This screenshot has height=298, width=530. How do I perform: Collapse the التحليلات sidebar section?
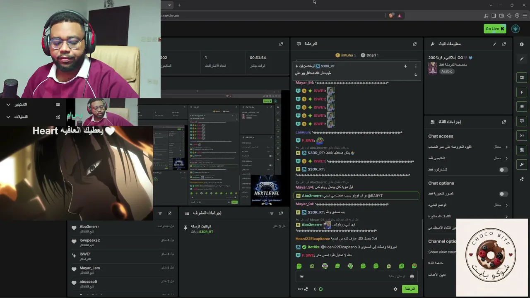[x=8, y=117]
